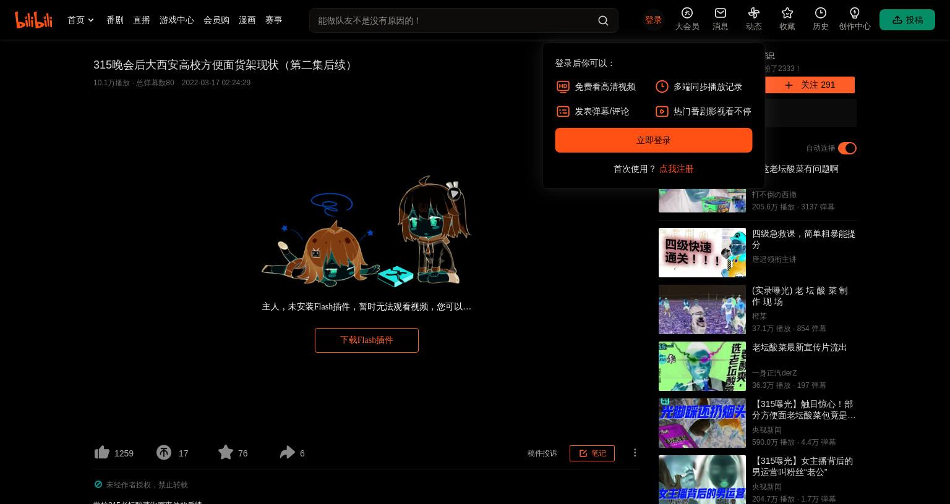Open uploader 一身正汽derZ
950x504 pixels.
pos(774,373)
